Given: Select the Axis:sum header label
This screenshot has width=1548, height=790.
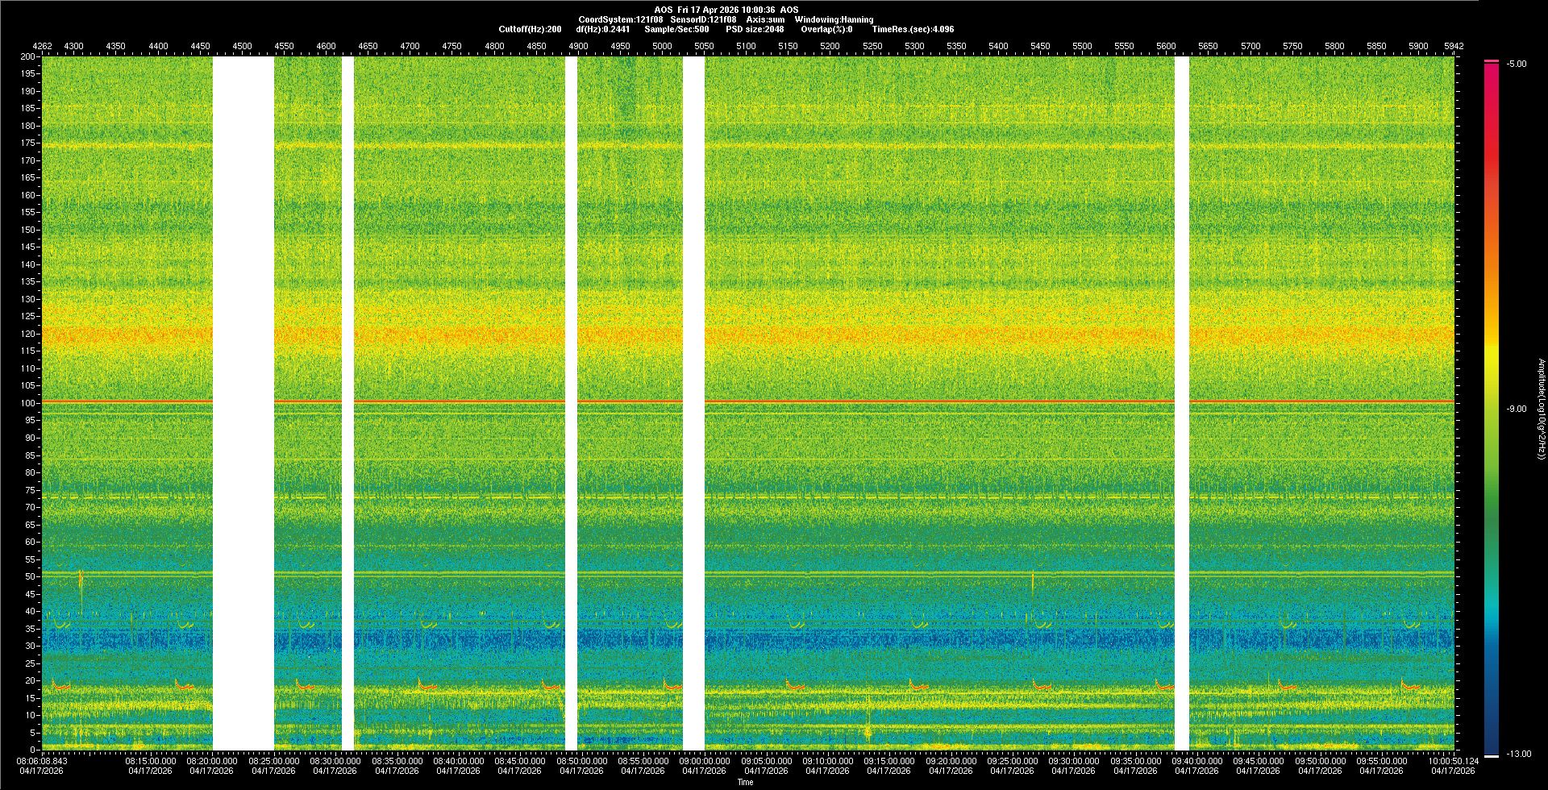Looking at the screenshot, I should click(x=765, y=19).
